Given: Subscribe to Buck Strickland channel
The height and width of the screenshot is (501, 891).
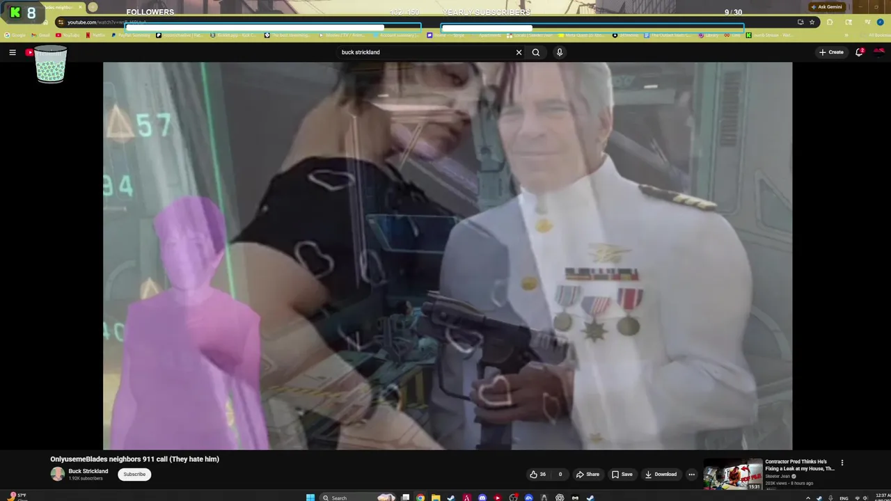Looking at the screenshot, I should point(134,475).
